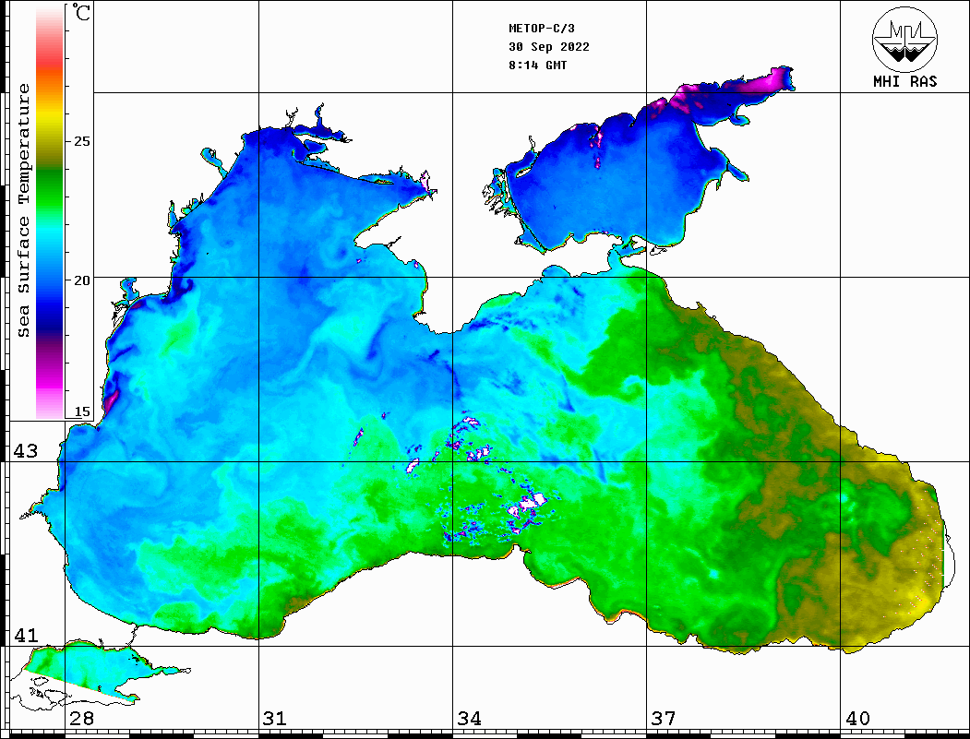Click the '15' tick on the temperature scale
This screenshot has width=970, height=739.
pyautogui.click(x=81, y=411)
